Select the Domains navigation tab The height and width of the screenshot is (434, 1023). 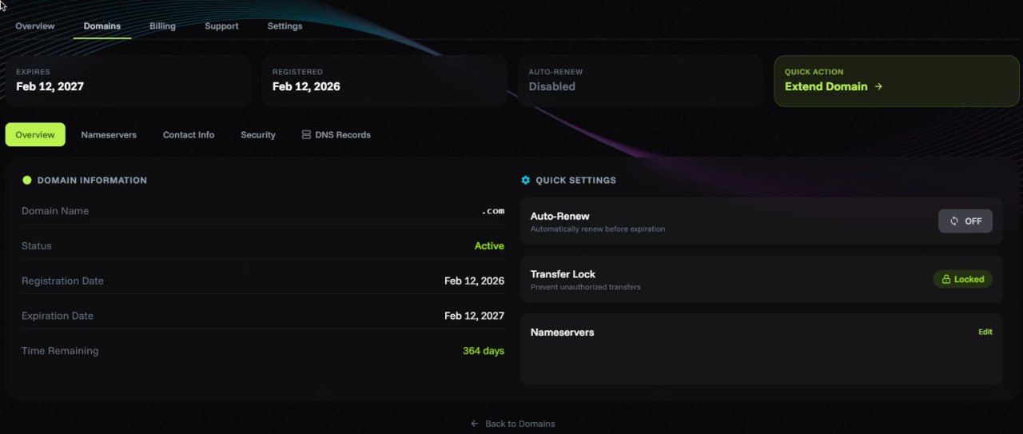[x=102, y=26]
